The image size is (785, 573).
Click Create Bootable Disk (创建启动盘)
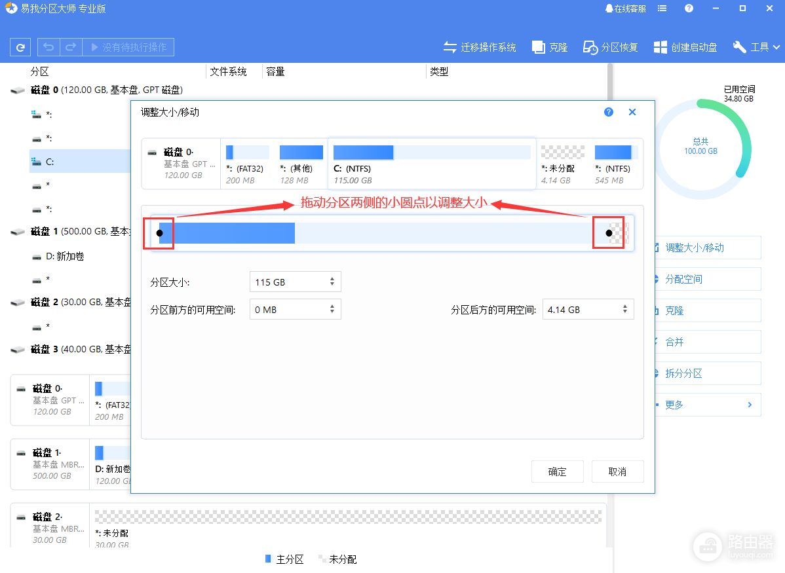click(x=685, y=47)
